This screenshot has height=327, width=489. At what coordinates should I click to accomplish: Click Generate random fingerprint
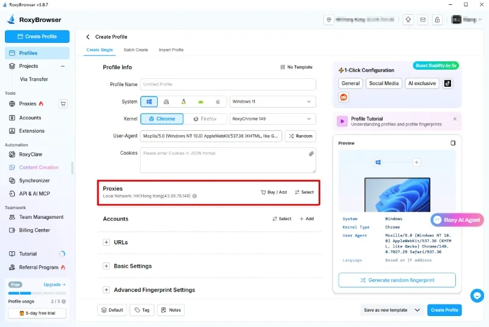397,280
